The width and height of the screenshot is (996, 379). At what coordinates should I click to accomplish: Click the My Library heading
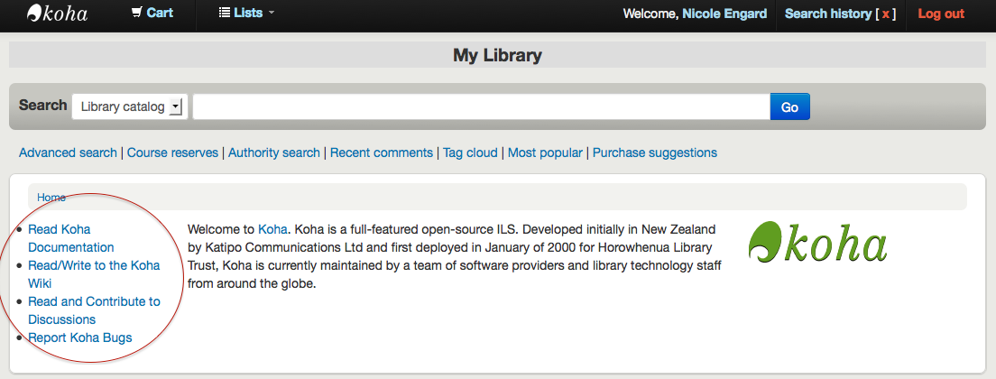coord(497,55)
